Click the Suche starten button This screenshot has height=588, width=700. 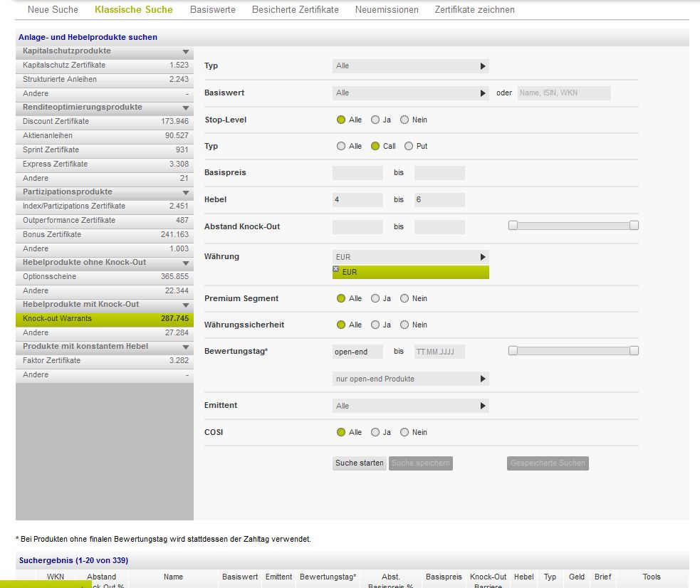click(x=360, y=463)
